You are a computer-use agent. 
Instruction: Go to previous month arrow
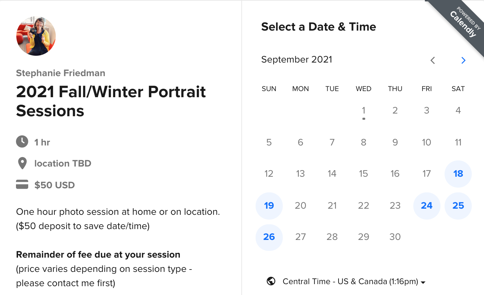coord(433,60)
